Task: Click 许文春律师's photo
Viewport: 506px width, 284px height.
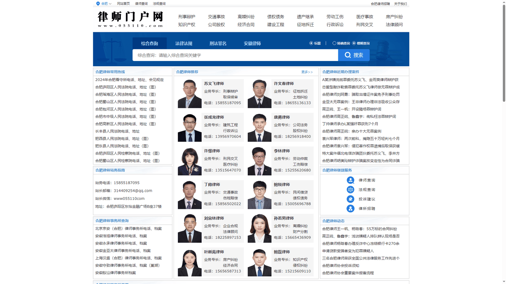Action: tap(260, 94)
